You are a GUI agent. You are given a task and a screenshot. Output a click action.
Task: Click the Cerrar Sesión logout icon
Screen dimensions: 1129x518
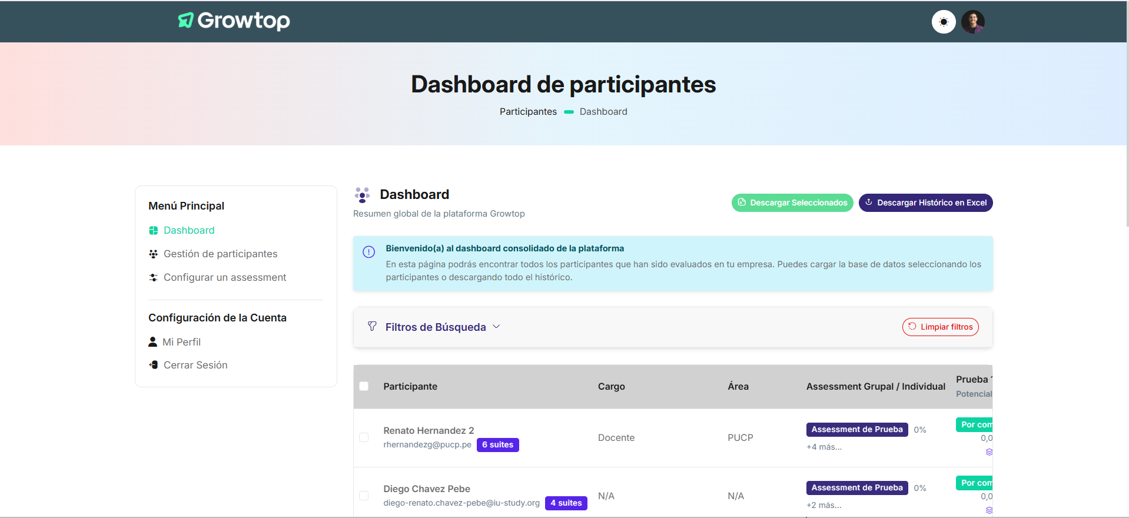pyautogui.click(x=153, y=365)
